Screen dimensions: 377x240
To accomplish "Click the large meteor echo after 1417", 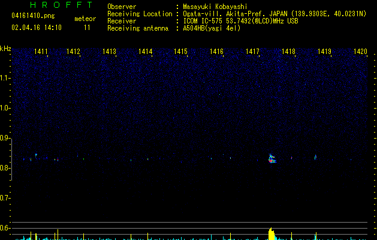I will 272,158.
